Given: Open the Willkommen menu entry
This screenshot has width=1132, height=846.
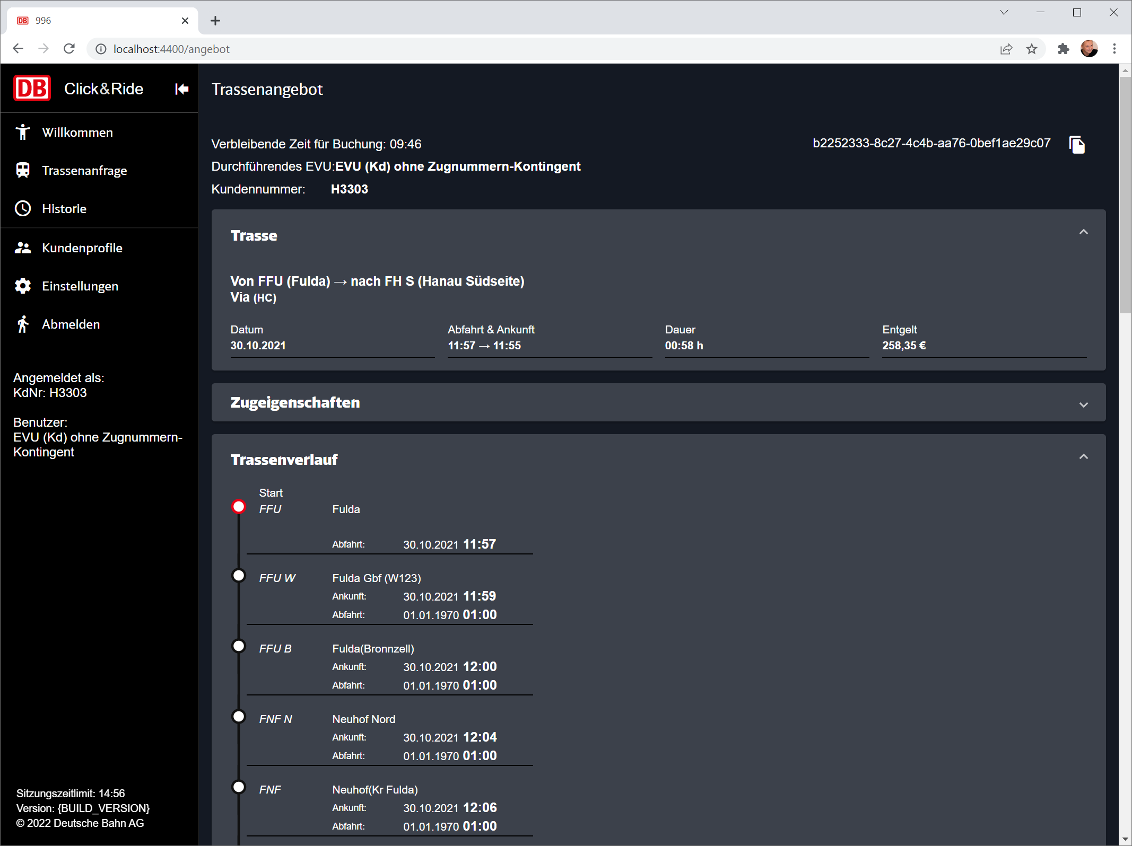Looking at the screenshot, I should pyautogui.click(x=77, y=132).
